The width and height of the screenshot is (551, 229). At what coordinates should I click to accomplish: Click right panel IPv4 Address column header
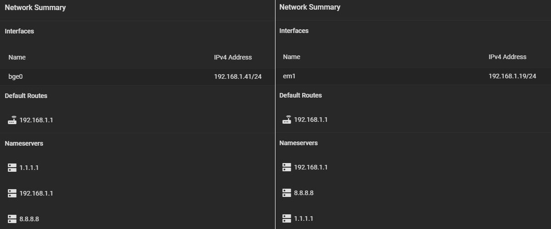point(507,57)
